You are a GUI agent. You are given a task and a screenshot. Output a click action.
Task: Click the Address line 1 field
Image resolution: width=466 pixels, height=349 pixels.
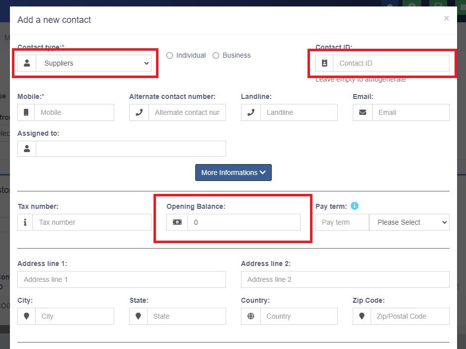click(122, 279)
